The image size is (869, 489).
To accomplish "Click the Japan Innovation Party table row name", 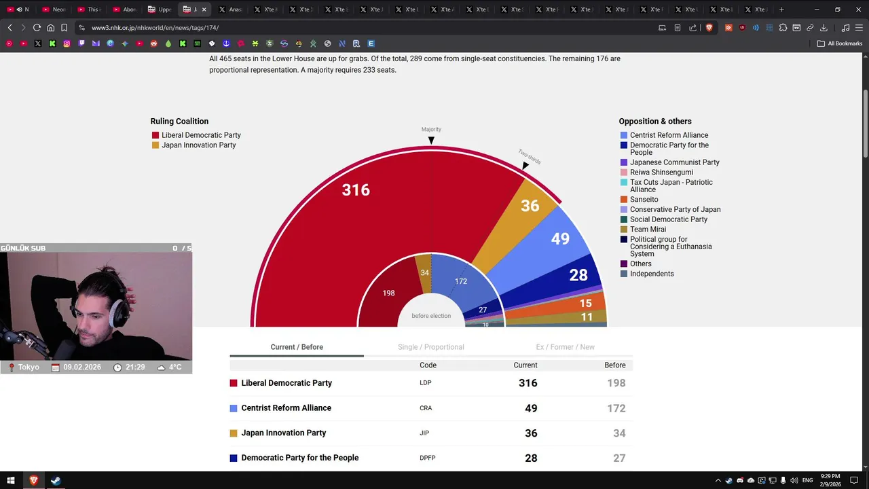I will (284, 433).
